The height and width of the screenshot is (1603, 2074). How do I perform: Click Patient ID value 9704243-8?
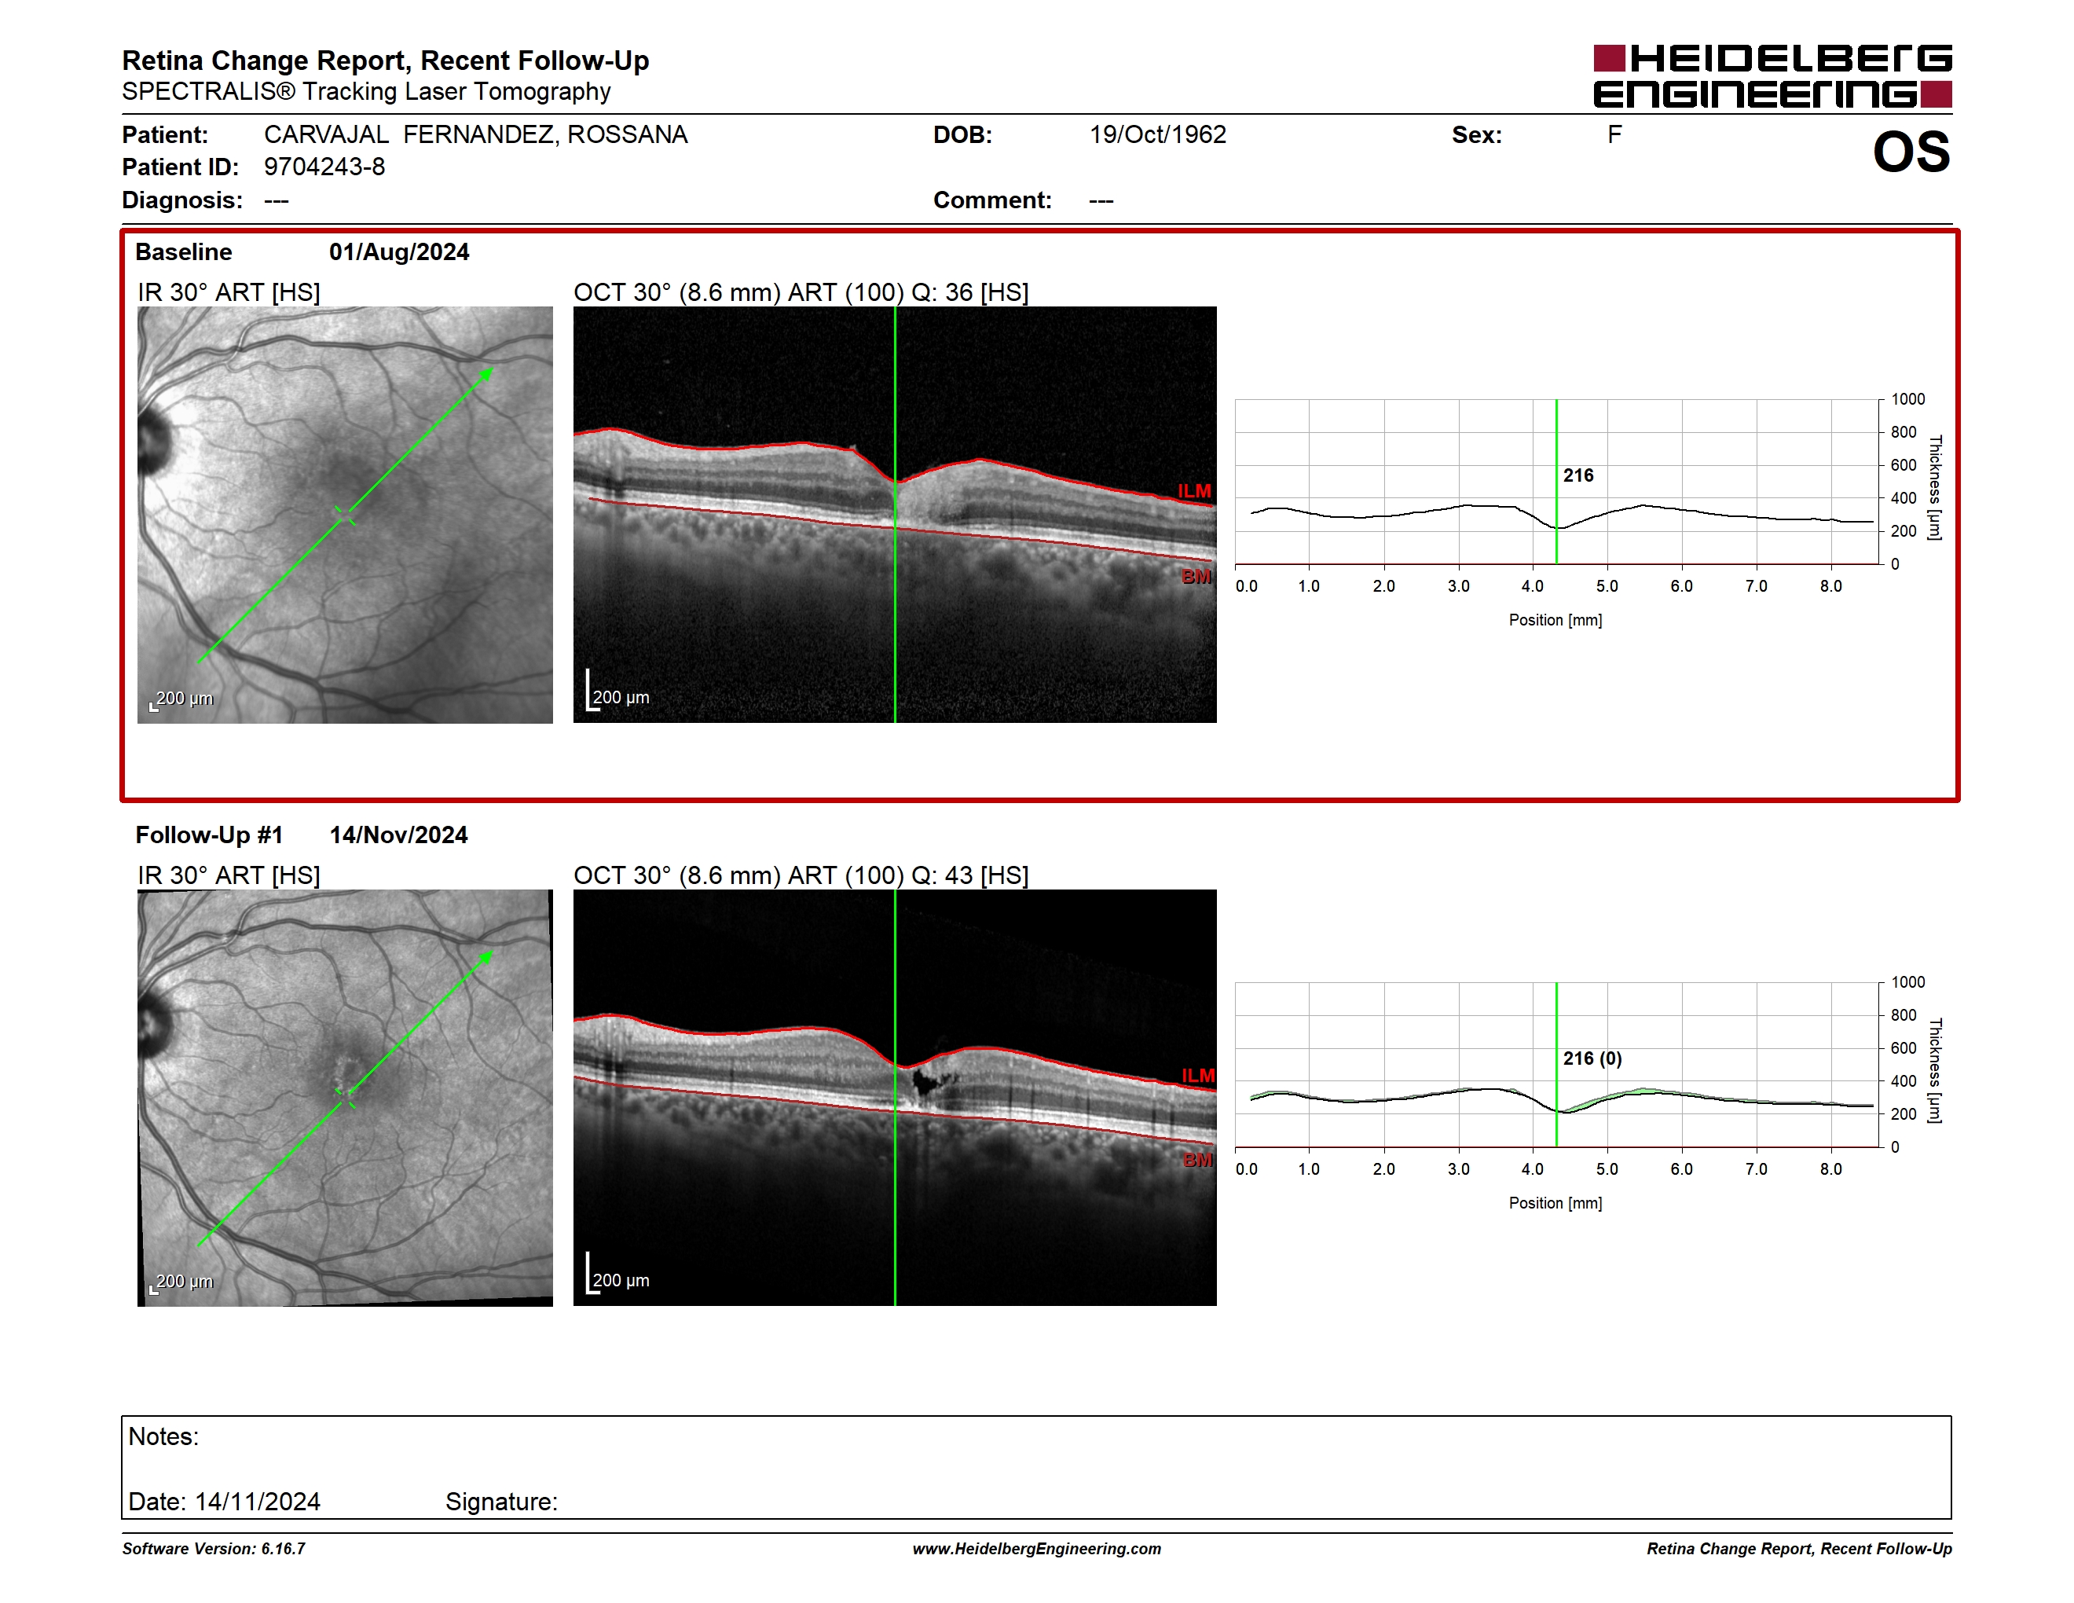[324, 167]
